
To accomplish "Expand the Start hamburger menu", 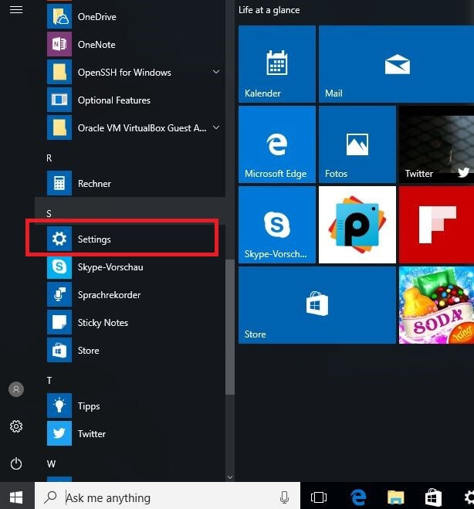I will 16,10.
